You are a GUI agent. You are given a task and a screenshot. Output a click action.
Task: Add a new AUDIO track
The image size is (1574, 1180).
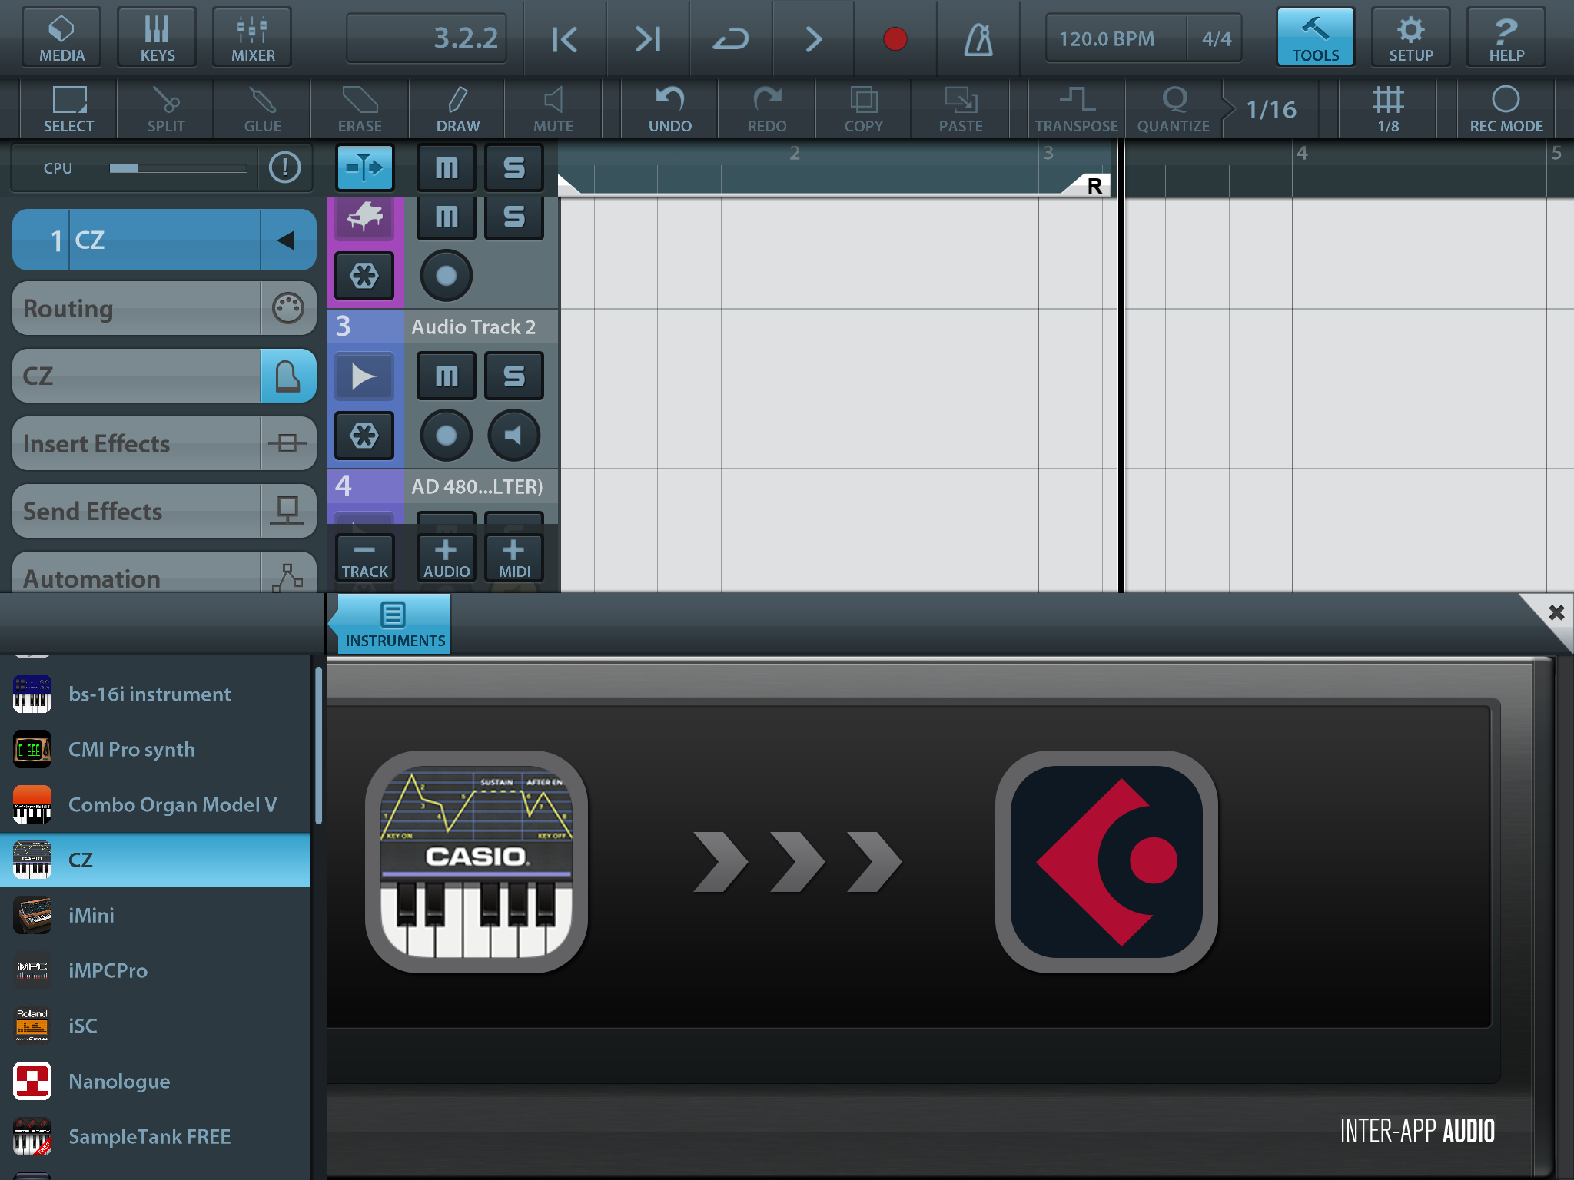[x=447, y=558]
